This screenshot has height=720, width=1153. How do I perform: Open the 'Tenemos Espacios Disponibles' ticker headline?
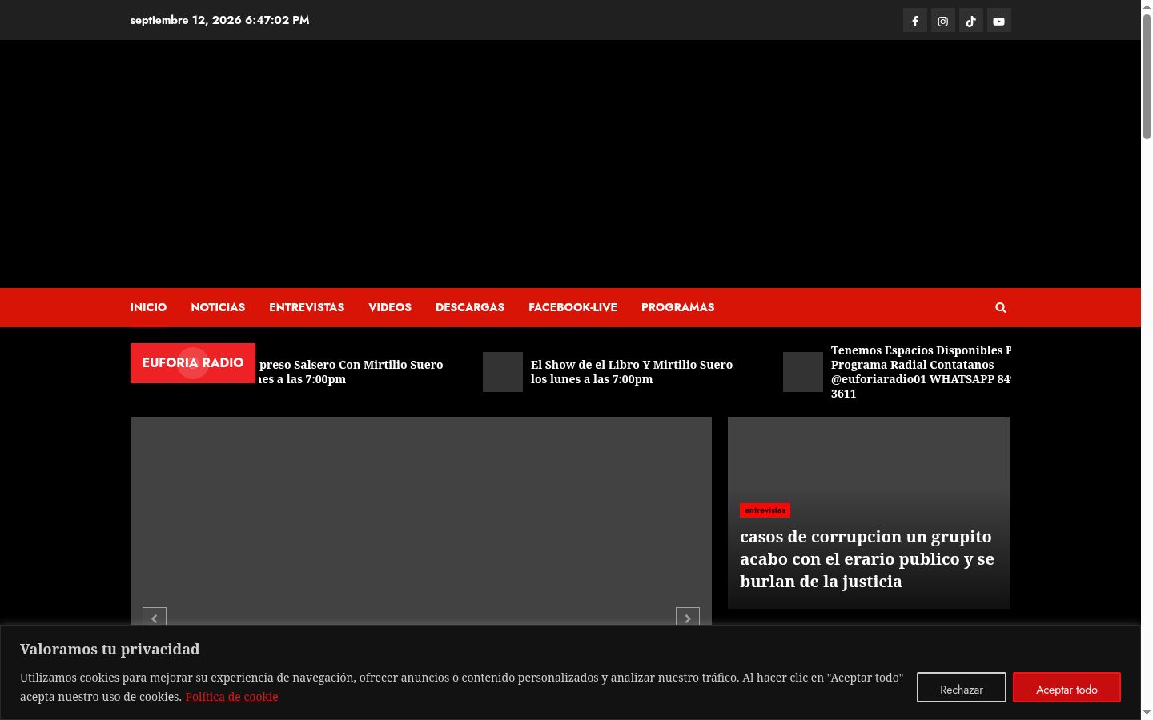click(x=921, y=372)
